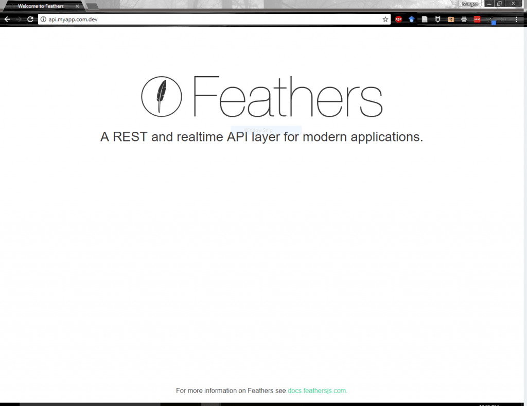Open a new browser tab
This screenshot has height=406, width=527.
(x=92, y=6)
